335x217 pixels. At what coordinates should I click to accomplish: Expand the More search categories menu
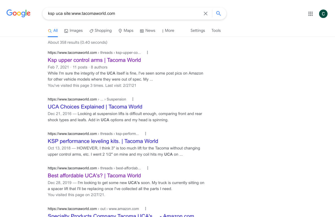click(x=168, y=31)
